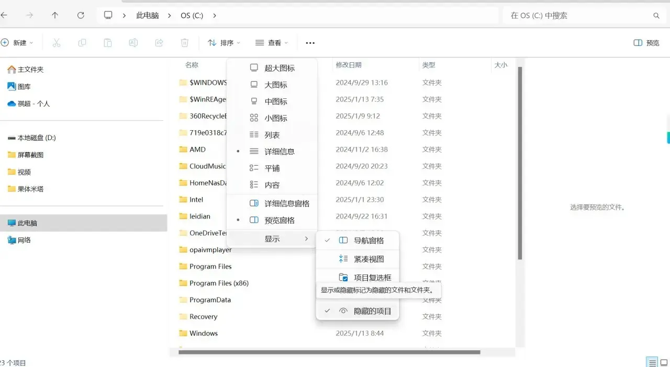Expand chevron before 此电脑 in address bar
This screenshot has height=367, width=670.
124,16
